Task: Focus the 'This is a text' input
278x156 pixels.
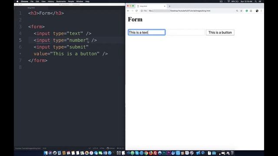Action: point(147,32)
